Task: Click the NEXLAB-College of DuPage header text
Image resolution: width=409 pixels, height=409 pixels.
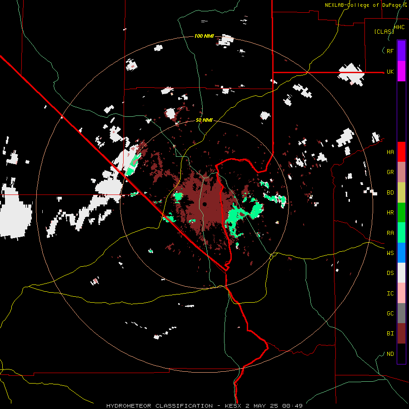Action: (364, 5)
